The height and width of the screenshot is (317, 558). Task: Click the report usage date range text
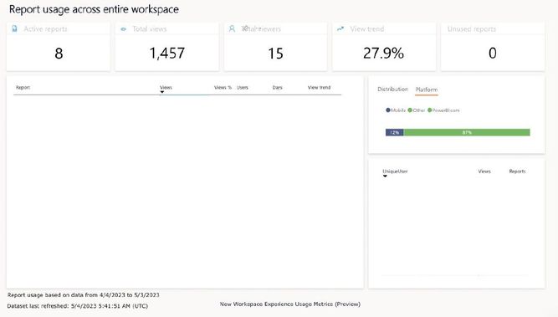pos(84,295)
